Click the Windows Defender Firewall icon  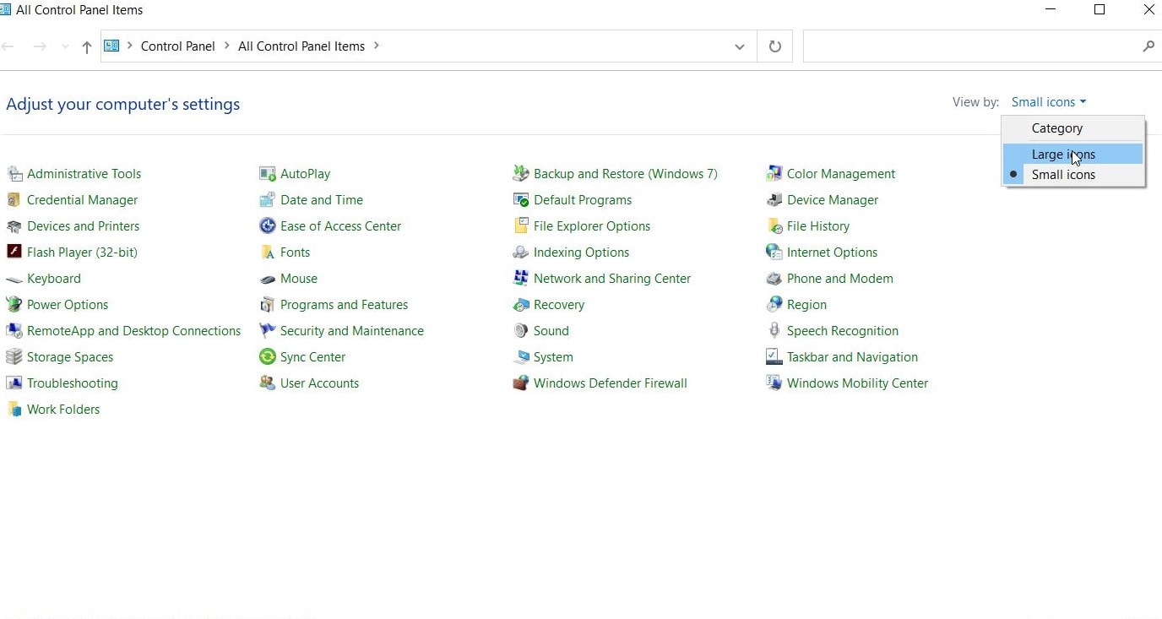[x=521, y=383]
